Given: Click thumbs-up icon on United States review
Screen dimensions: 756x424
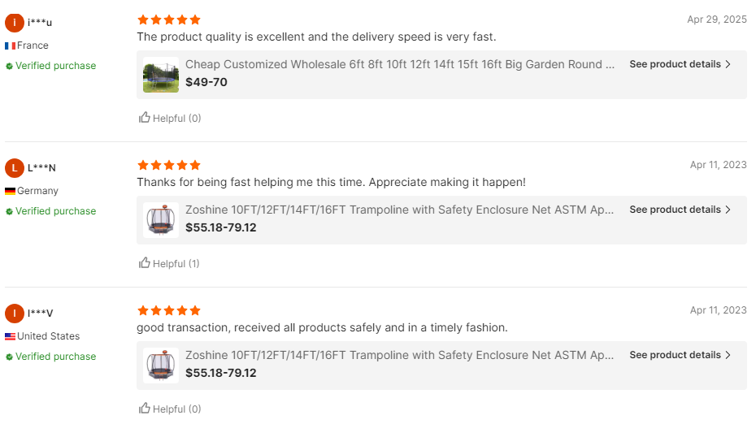Looking at the screenshot, I should tap(145, 409).
